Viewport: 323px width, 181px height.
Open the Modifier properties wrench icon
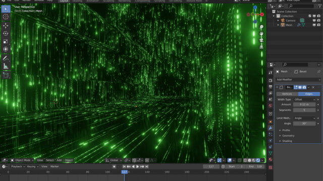(x=271, y=128)
